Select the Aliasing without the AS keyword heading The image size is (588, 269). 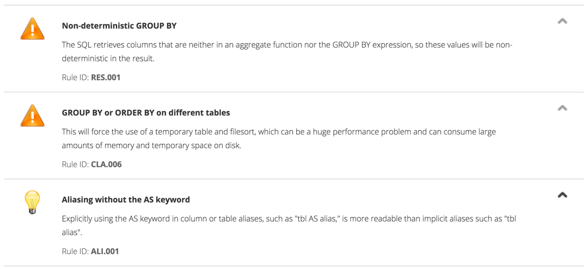[x=126, y=199]
